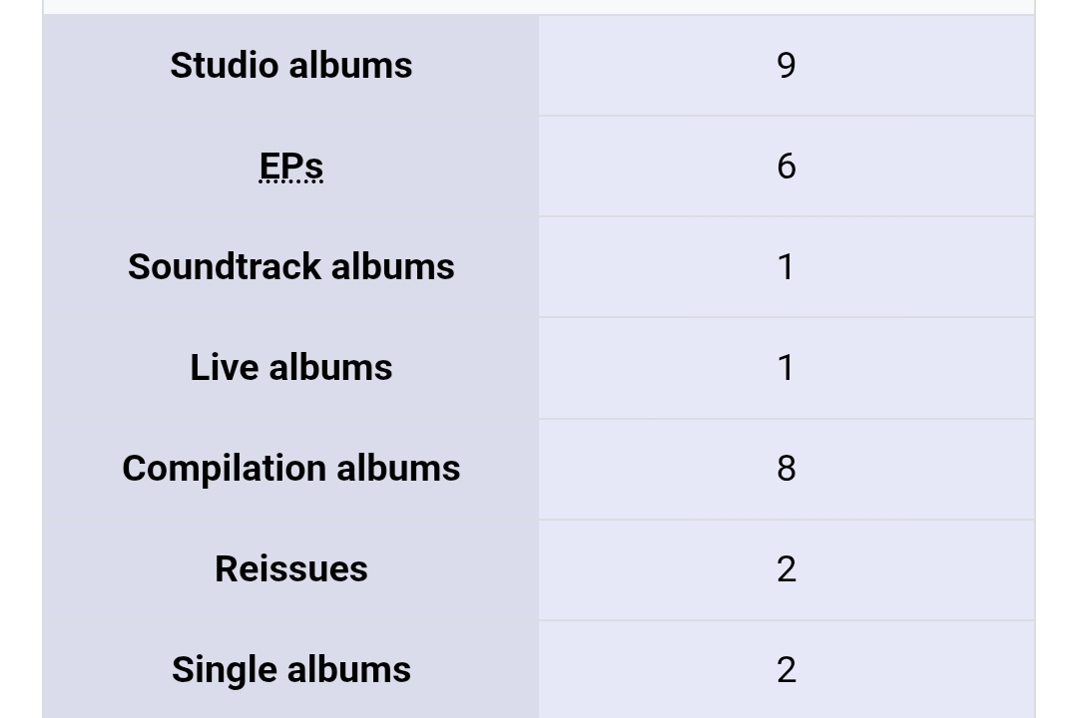Click the Reissues count value
Image resolution: width=1065 pixels, height=718 pixels.
coord(786,569)
